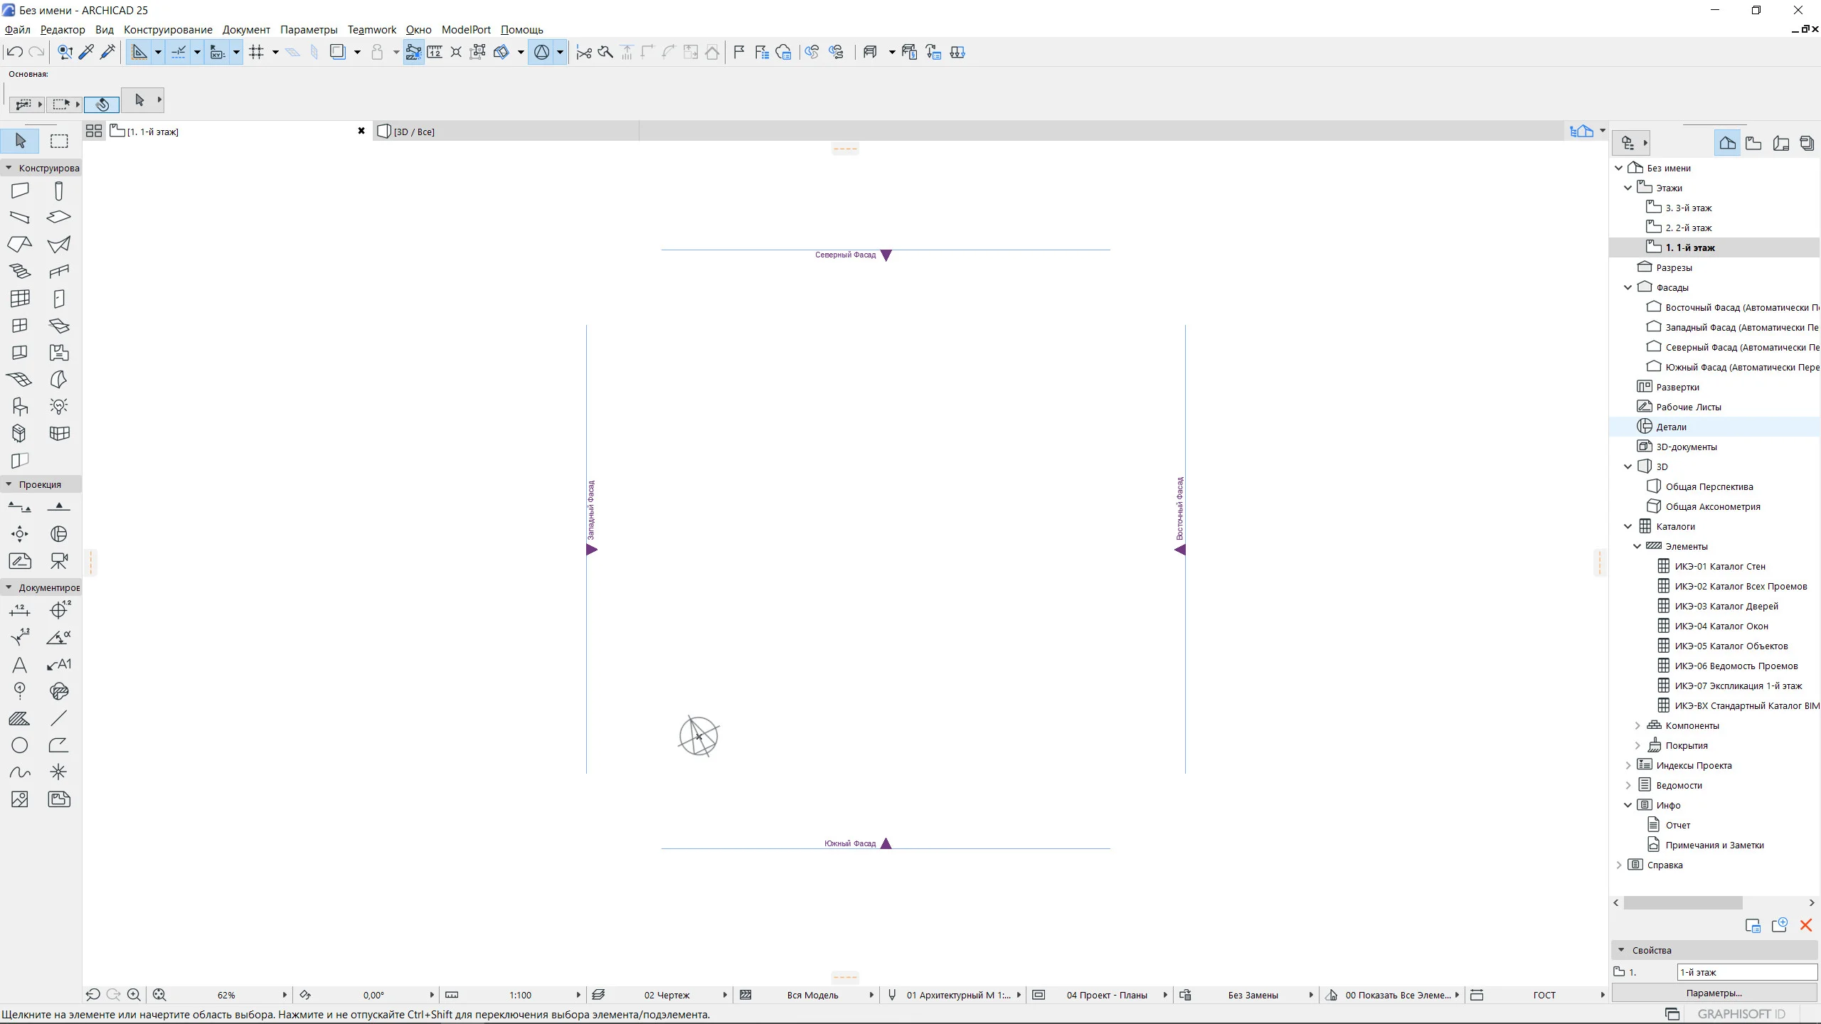The width and height of the screenshot is (1821, 1024).
Task: Switch to the 3D / Все tab
Action: point(414,132)
